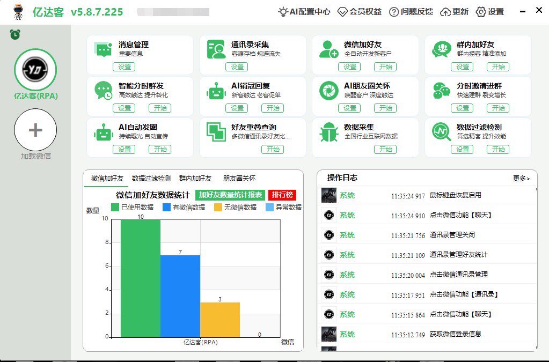This screenshot has width=549, height=362.
Task: Click the 消息管理 chat bubble icon
Action: [103, 49]
